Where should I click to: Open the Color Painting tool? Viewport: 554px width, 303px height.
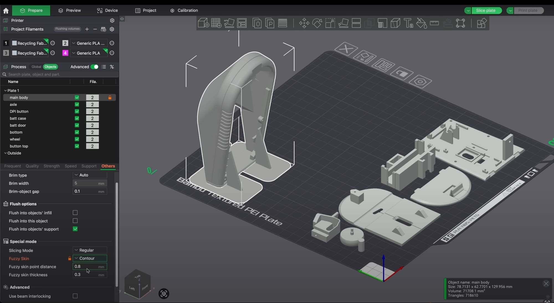pyautogui.click(x=421, y=23)
